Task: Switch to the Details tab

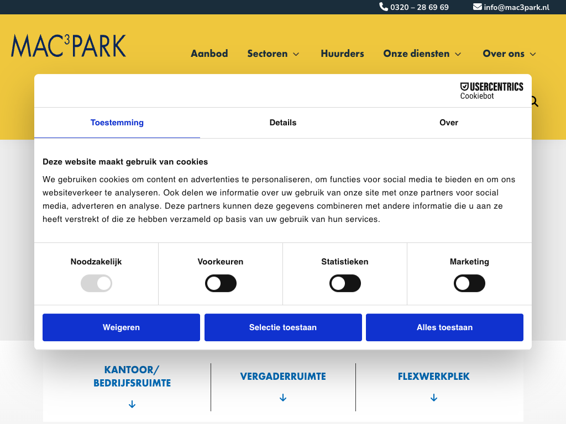Action: [283, 123]
